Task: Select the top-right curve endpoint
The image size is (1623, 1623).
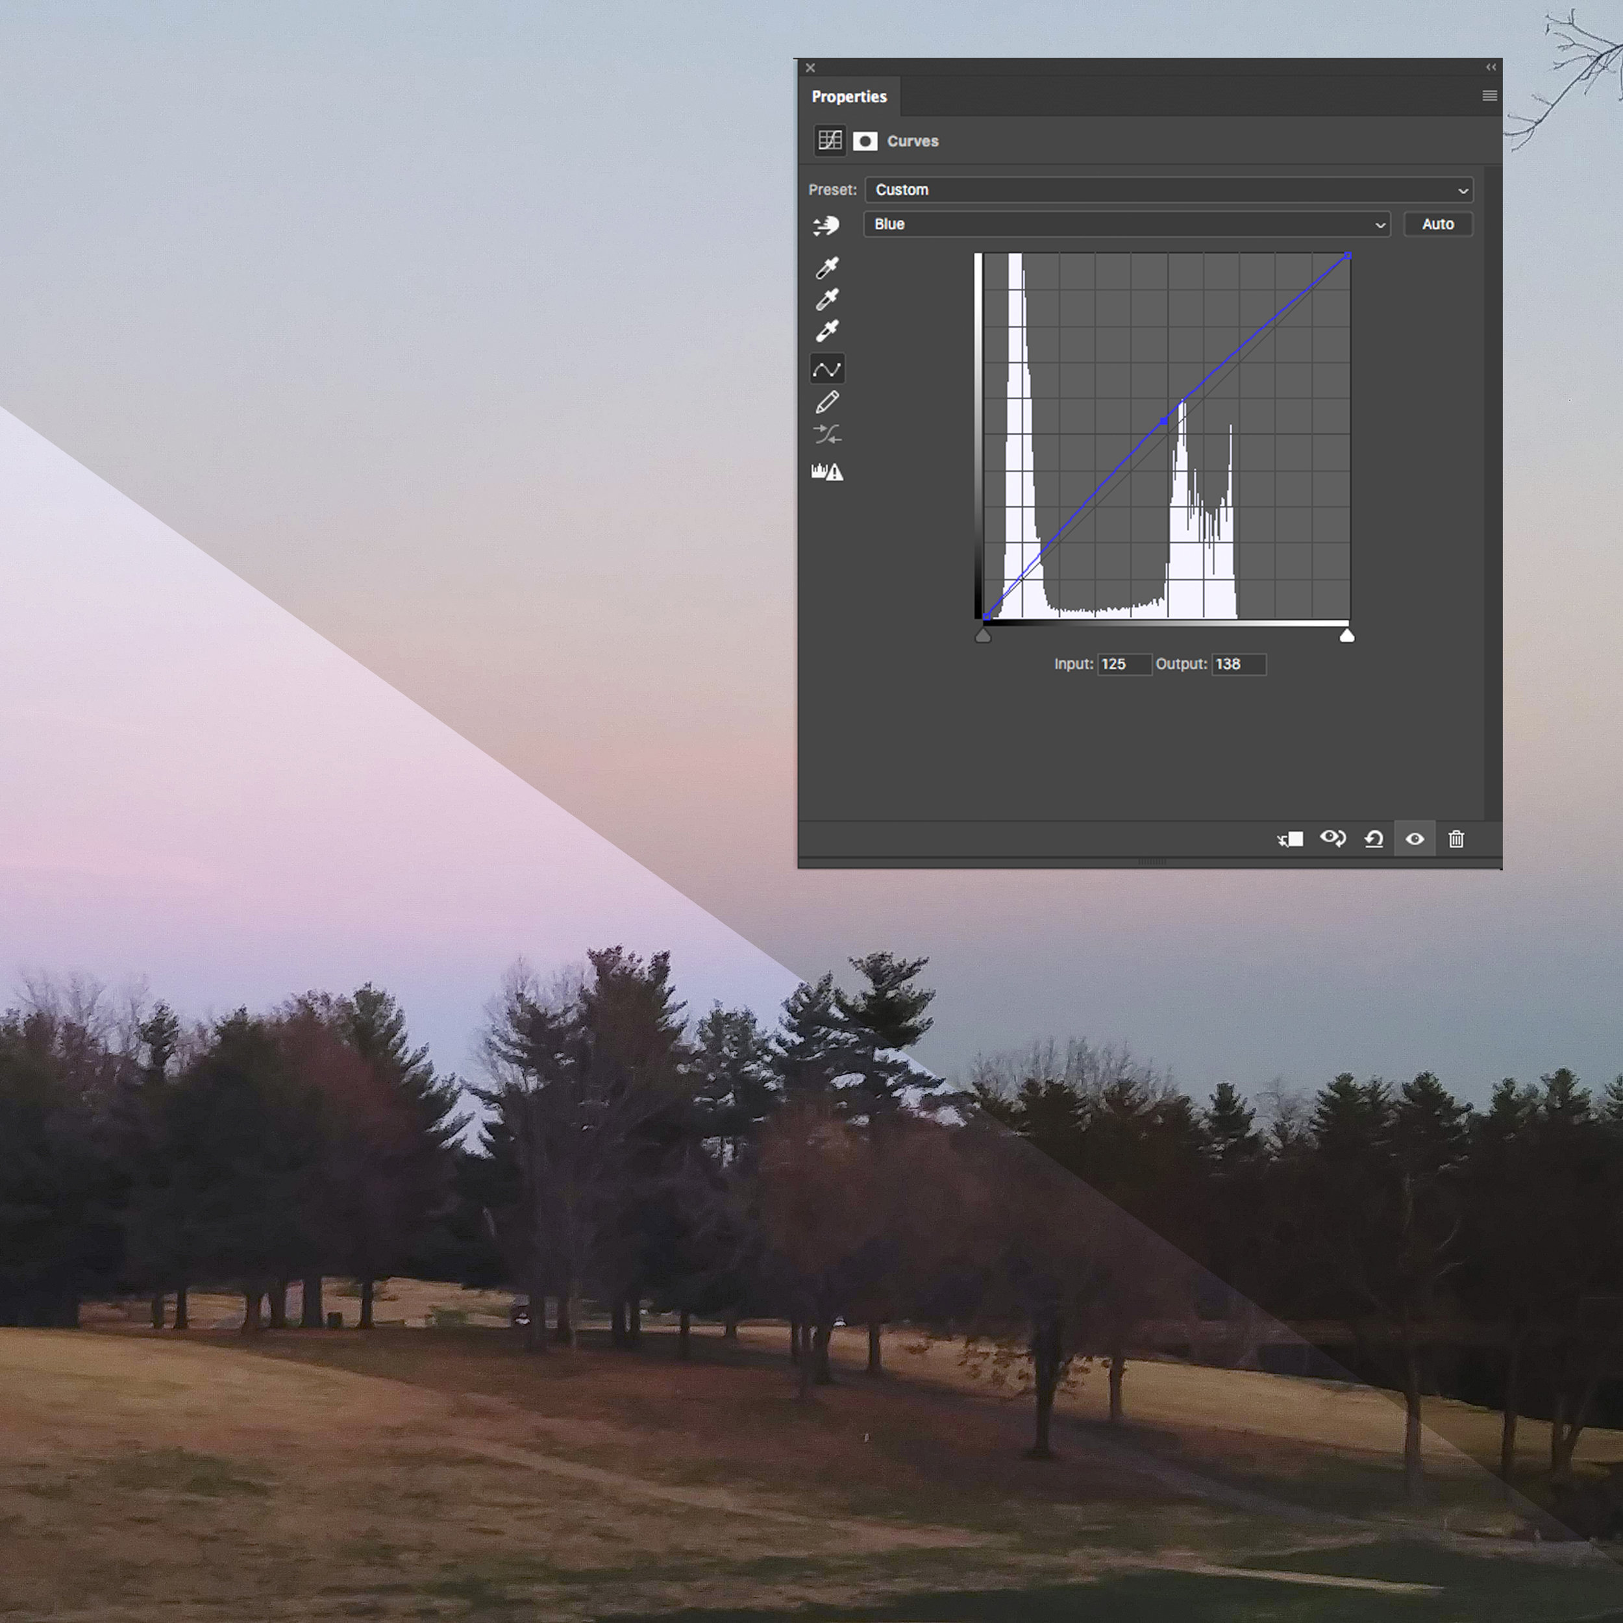Action: point(1348,255)
